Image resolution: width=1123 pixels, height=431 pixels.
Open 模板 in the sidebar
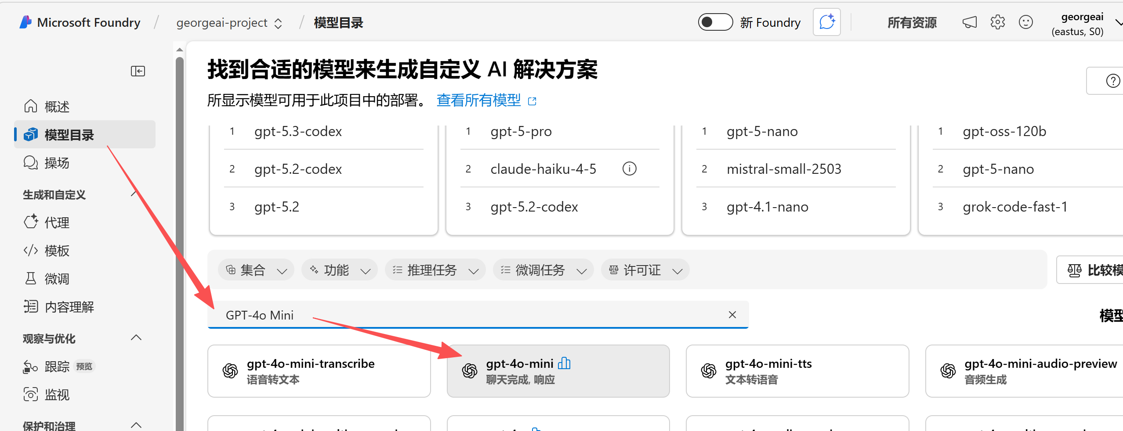click(85, 250)
